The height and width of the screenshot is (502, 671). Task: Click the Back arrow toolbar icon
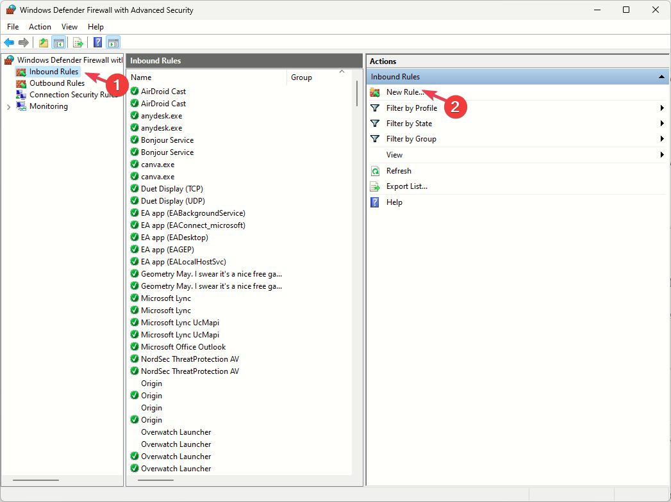pyautogui.click(x=9, y=42)
